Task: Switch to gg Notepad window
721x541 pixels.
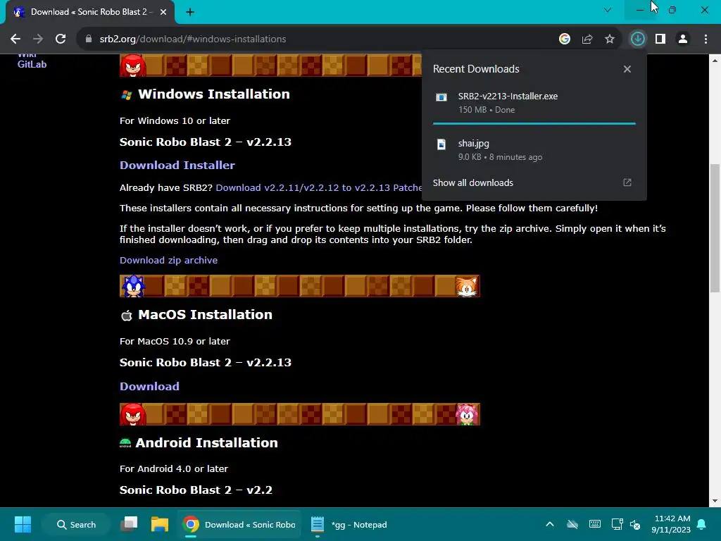Action: click(349, 524)
